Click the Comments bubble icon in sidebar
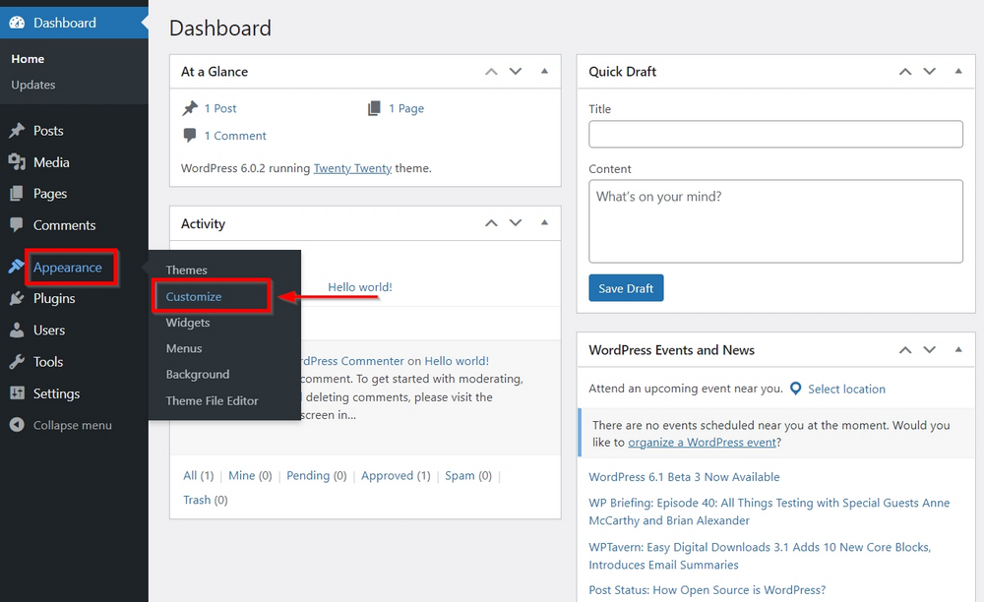 [x=17, y=225]
